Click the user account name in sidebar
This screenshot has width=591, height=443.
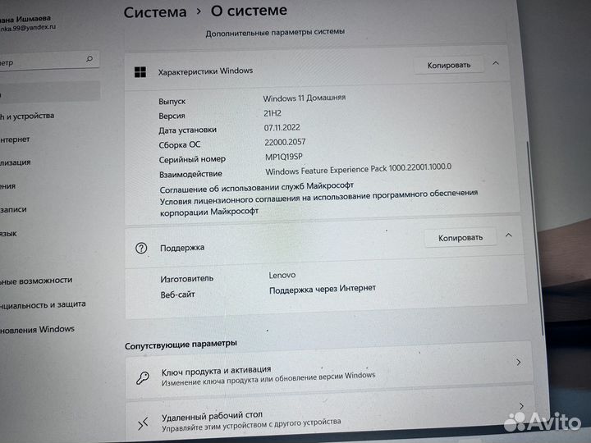click(x=25, y=18)
